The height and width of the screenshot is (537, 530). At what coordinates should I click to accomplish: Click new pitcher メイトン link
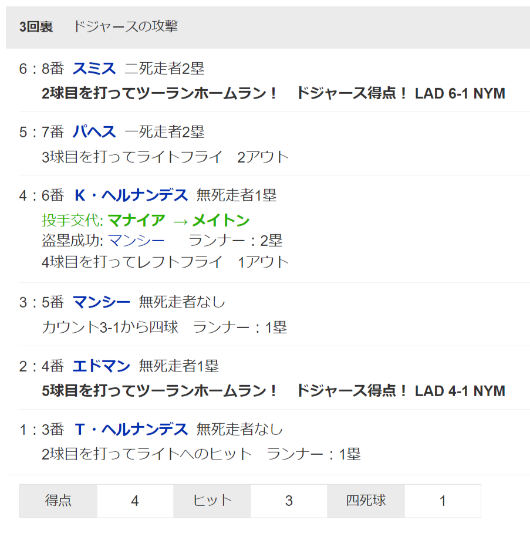coord(221,221)
